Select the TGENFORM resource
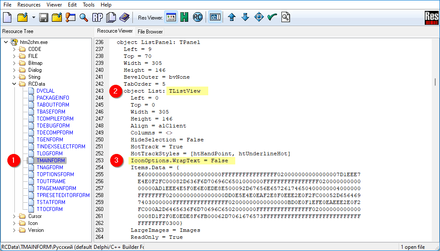The height and width of the screenshot is (251, 440). [50, 140]
